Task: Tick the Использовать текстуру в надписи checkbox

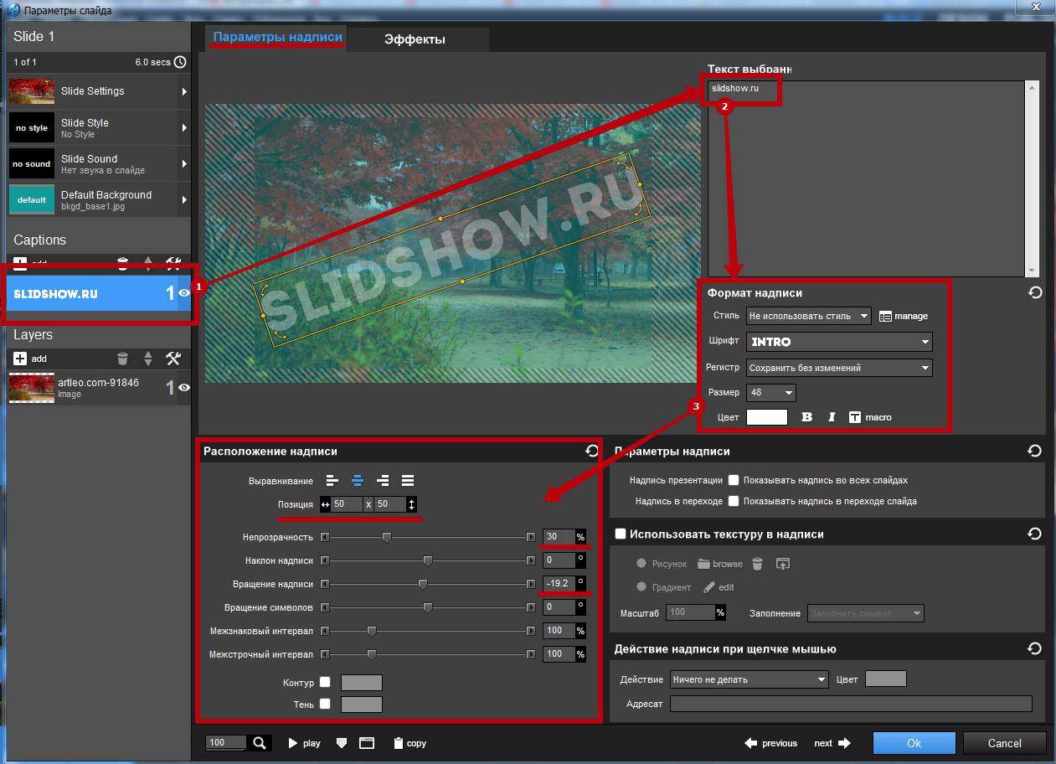Action: pos(621,534)
